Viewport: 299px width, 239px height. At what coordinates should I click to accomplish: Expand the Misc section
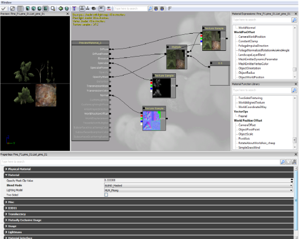coord(148,202)
